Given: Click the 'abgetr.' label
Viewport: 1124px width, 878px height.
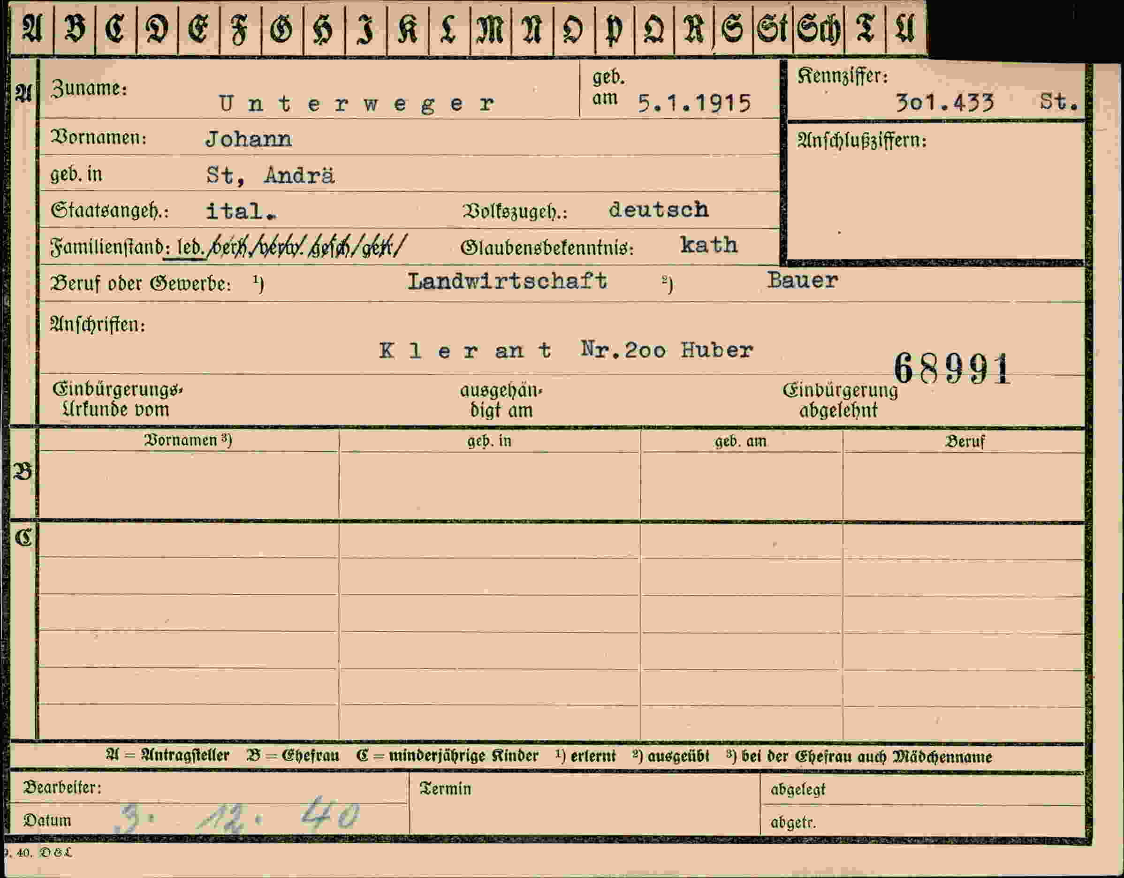Looking at the screenshot, I should pyautogui.click(x=793, y=822).
